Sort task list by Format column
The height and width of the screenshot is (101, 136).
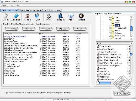click(81, 34)
